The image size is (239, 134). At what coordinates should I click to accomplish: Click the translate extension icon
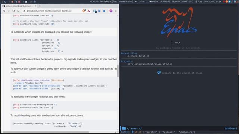[x=99, y=11]
